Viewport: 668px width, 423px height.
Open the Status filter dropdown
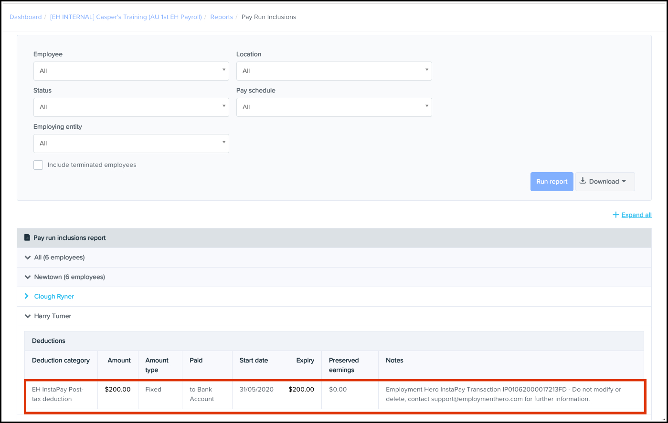[x=131, y=107]
